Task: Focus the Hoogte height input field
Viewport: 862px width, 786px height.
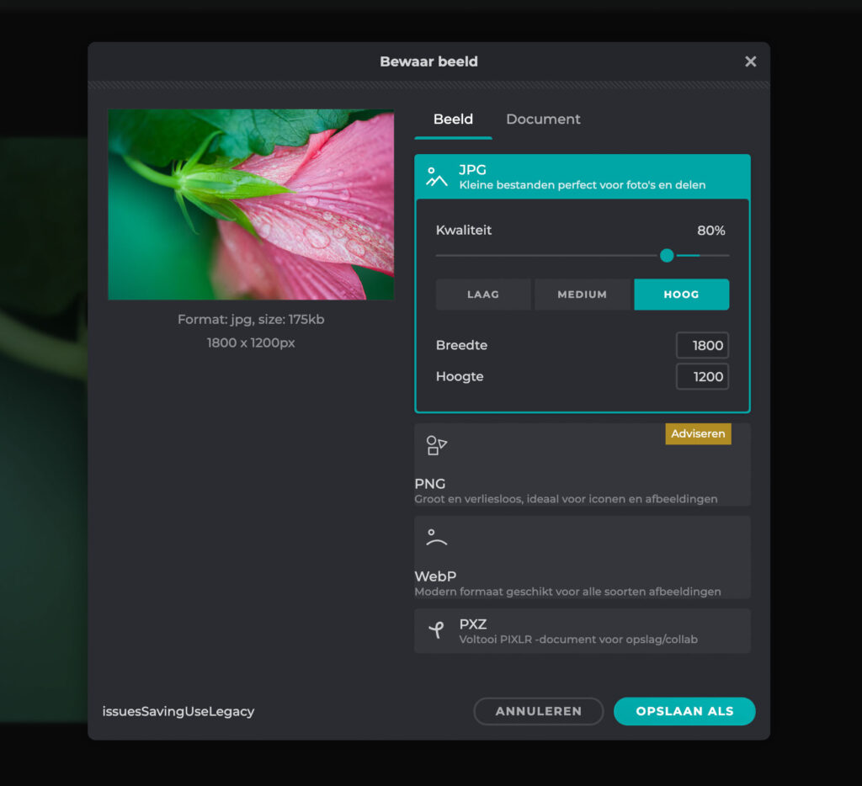Action: pyautogui.click(x=702, y=376)
